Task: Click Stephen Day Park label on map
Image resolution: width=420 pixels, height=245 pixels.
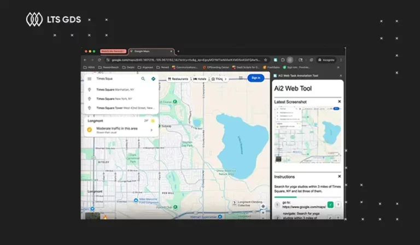Action: pyautogui.click(x=187, y=144)
